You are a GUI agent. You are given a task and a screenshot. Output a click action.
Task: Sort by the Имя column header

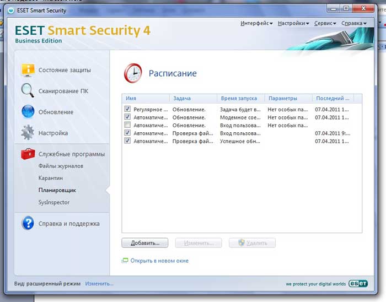pos(146,99)
